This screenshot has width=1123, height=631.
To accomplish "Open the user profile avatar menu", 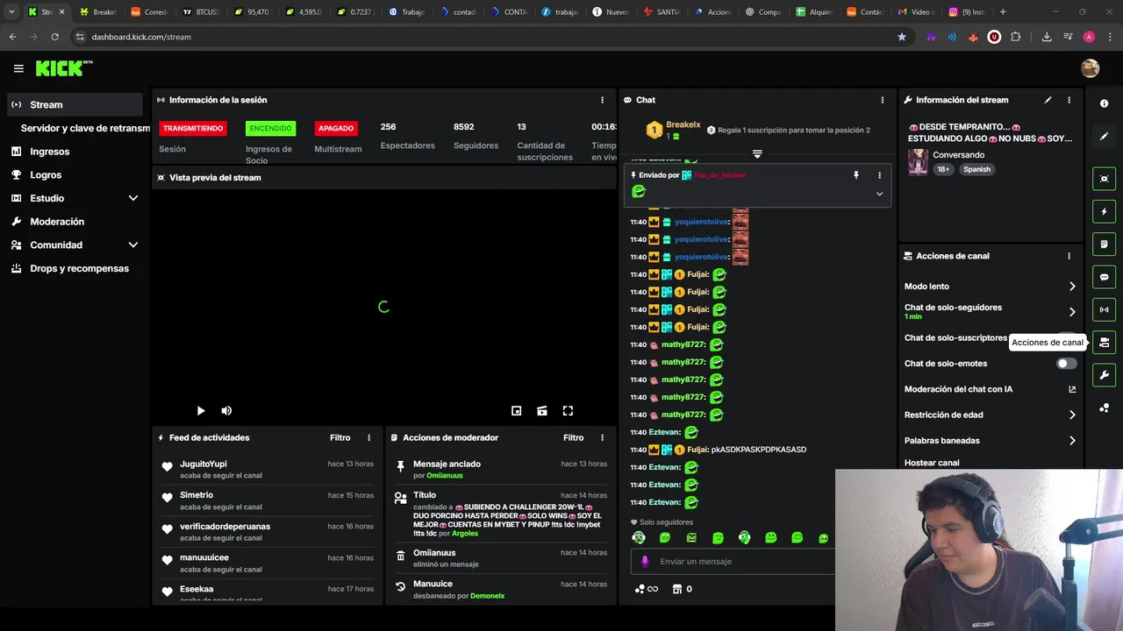I will tap(1090, 68).
